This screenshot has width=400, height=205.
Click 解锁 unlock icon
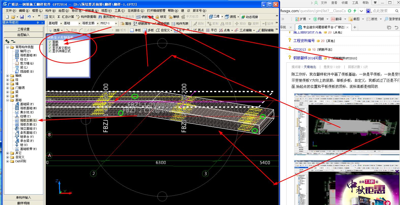[x=174, y=17]
